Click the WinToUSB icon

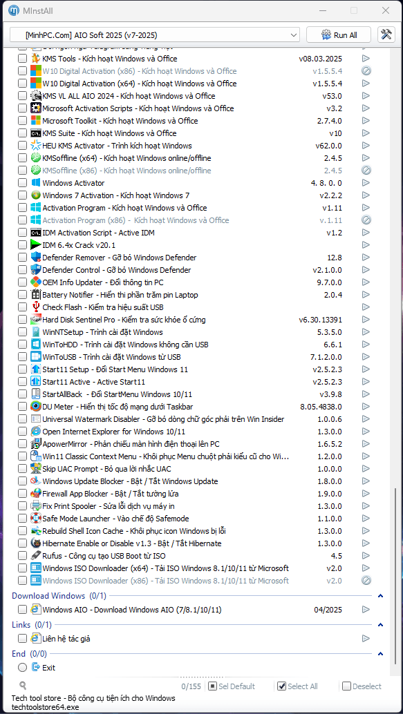(35, 357)
